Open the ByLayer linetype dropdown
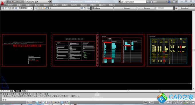Image resolution: width=195 pixels, height=105 pixels. (125, 8)
